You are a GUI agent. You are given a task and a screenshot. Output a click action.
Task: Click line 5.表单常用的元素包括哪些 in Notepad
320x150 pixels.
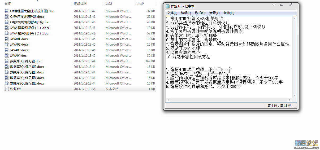pos(191,36)
